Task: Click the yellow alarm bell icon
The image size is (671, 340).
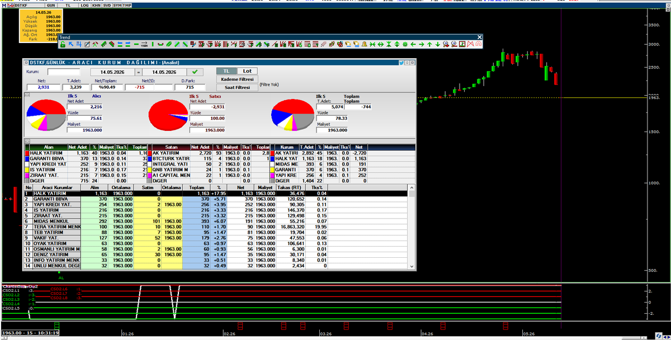Action: [365, 44]
